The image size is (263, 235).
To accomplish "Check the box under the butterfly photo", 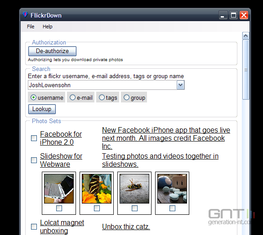I will 97,208.
